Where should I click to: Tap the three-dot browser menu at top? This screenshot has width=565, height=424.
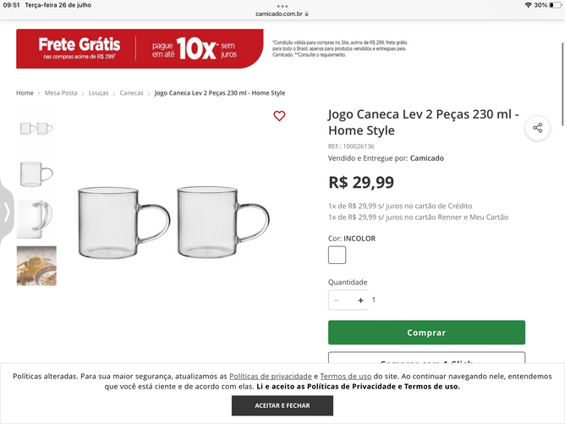pyautogui.click(x=282, y=5)
